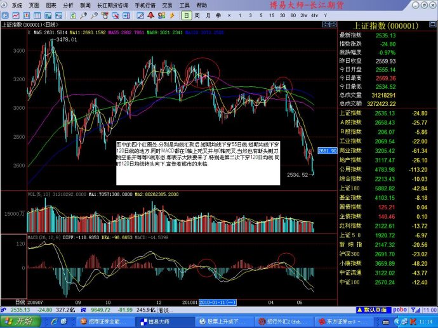Image resolution: width=438 pixels, height=328 pixels.
Task: Click the round app logo at menu bar left
Action: click(4, 5)
